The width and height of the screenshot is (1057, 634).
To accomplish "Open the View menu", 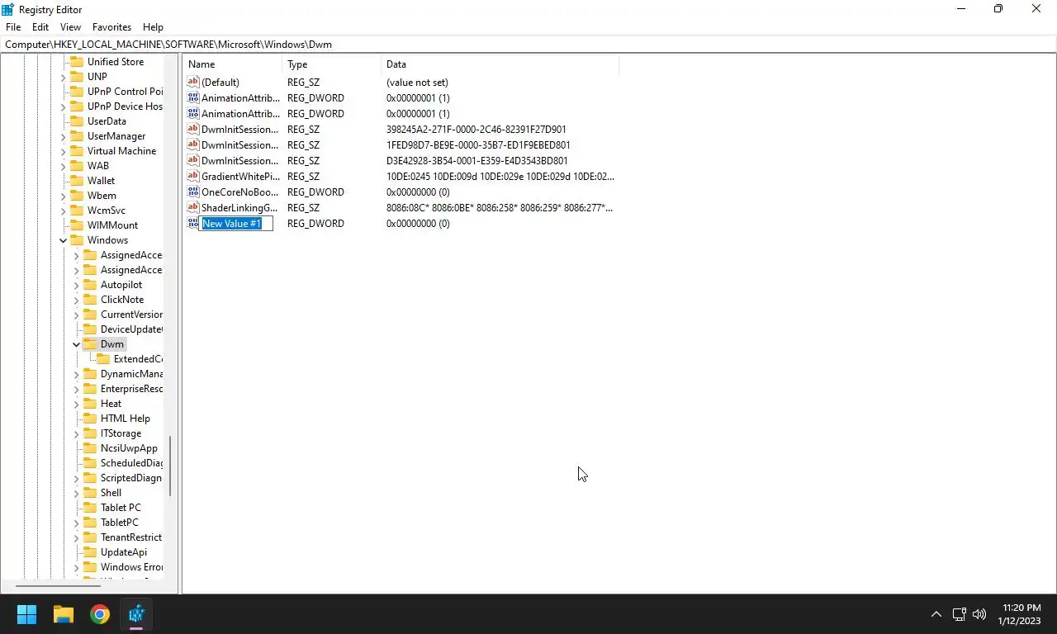I will (x=70, y=27).
